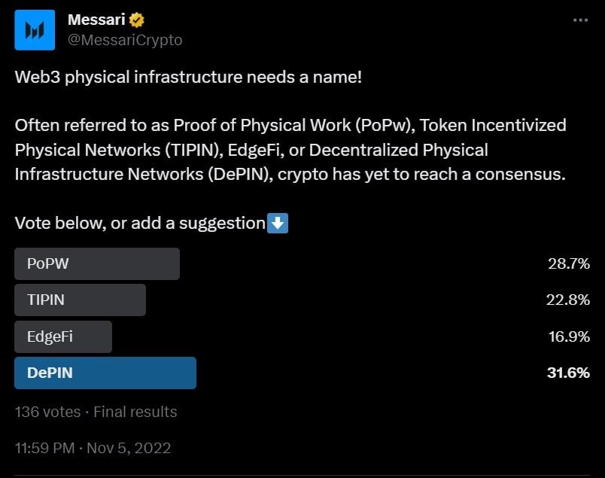
Task: Open the three-dot more options menu
Action: tap(580, 20)
